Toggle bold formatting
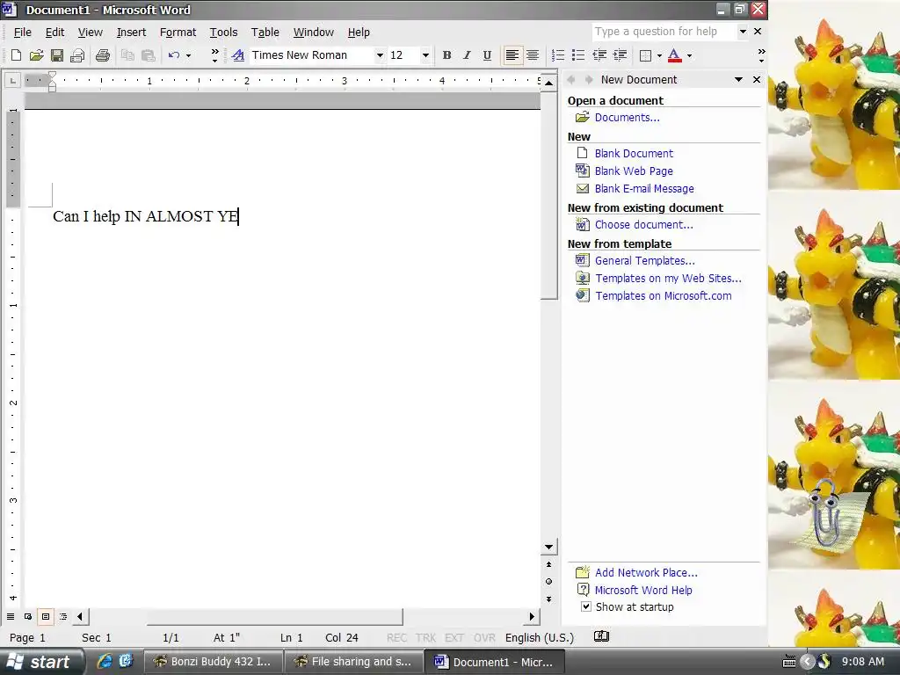900x675 pixels. tap(446, 55)
